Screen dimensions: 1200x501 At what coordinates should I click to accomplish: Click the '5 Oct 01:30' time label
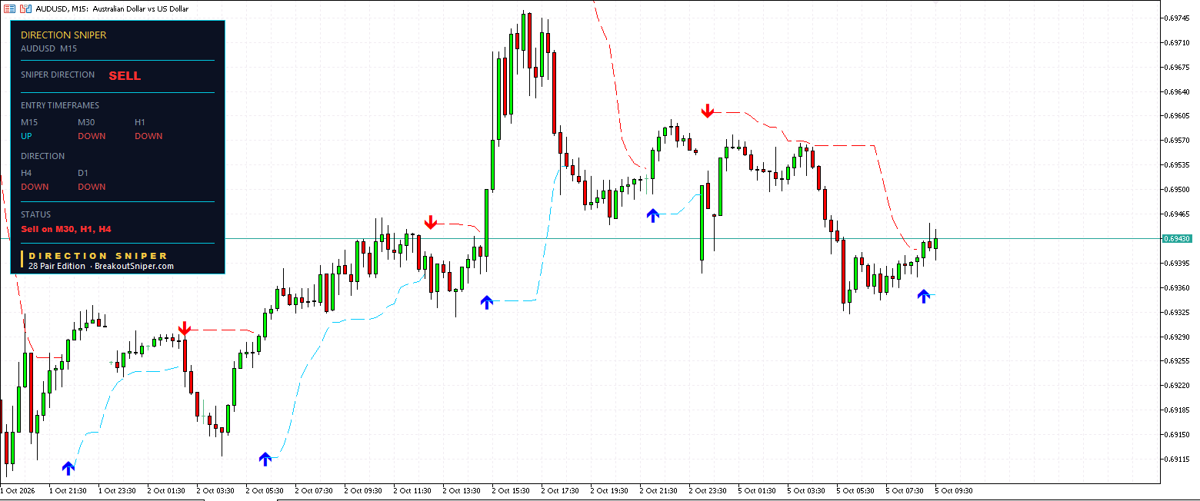coord(757,490)
